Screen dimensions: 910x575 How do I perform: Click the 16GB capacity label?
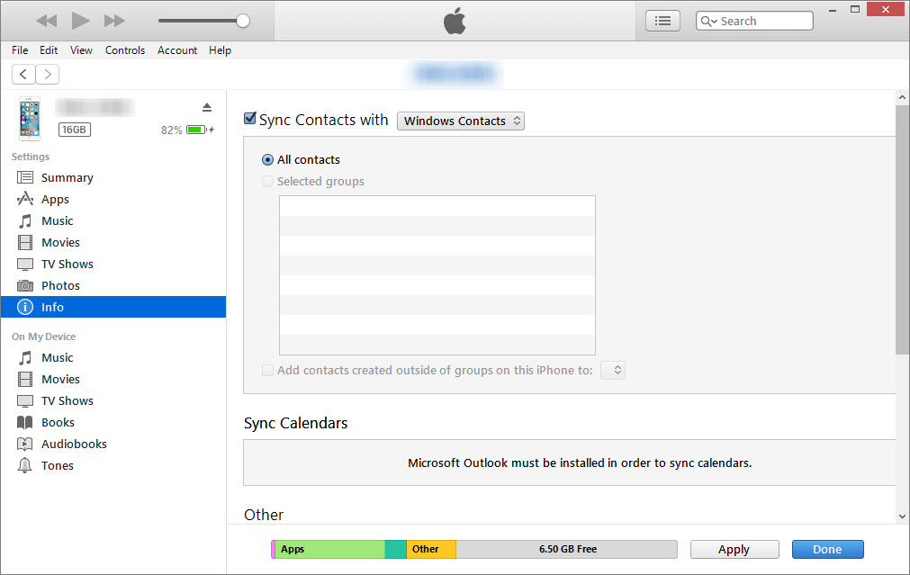[75, 130]
